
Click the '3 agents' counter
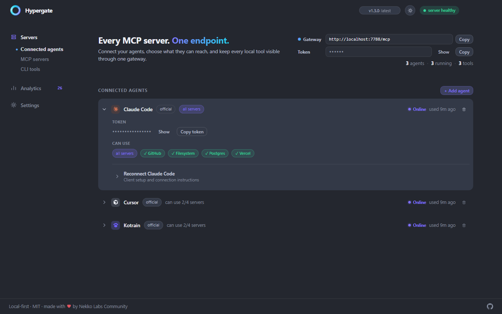coord(415,64)
